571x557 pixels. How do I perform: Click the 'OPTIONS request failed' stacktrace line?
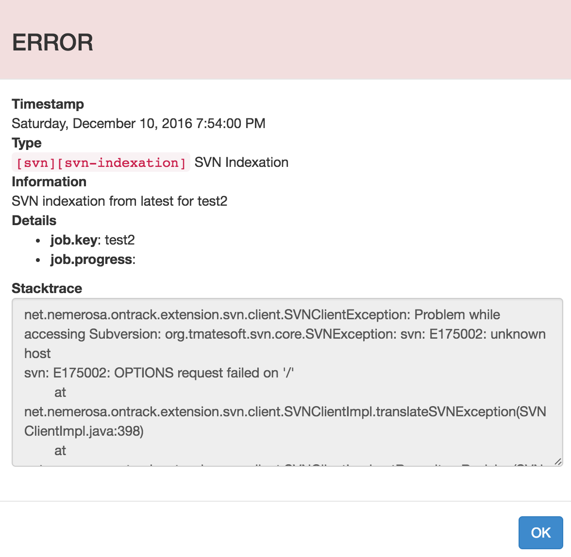[x=159, y=373]
